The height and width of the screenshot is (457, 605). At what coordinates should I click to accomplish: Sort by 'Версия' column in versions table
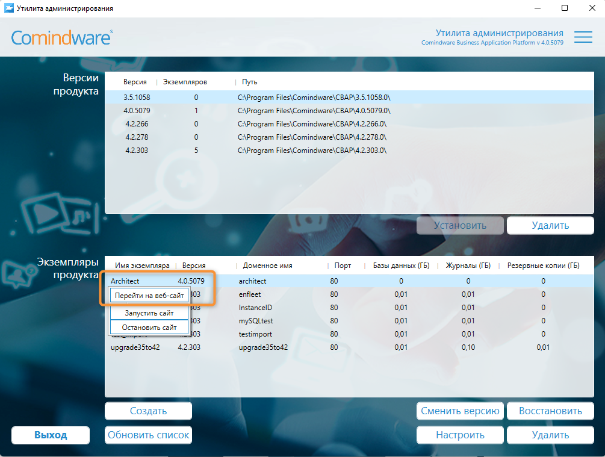[135, 82]
